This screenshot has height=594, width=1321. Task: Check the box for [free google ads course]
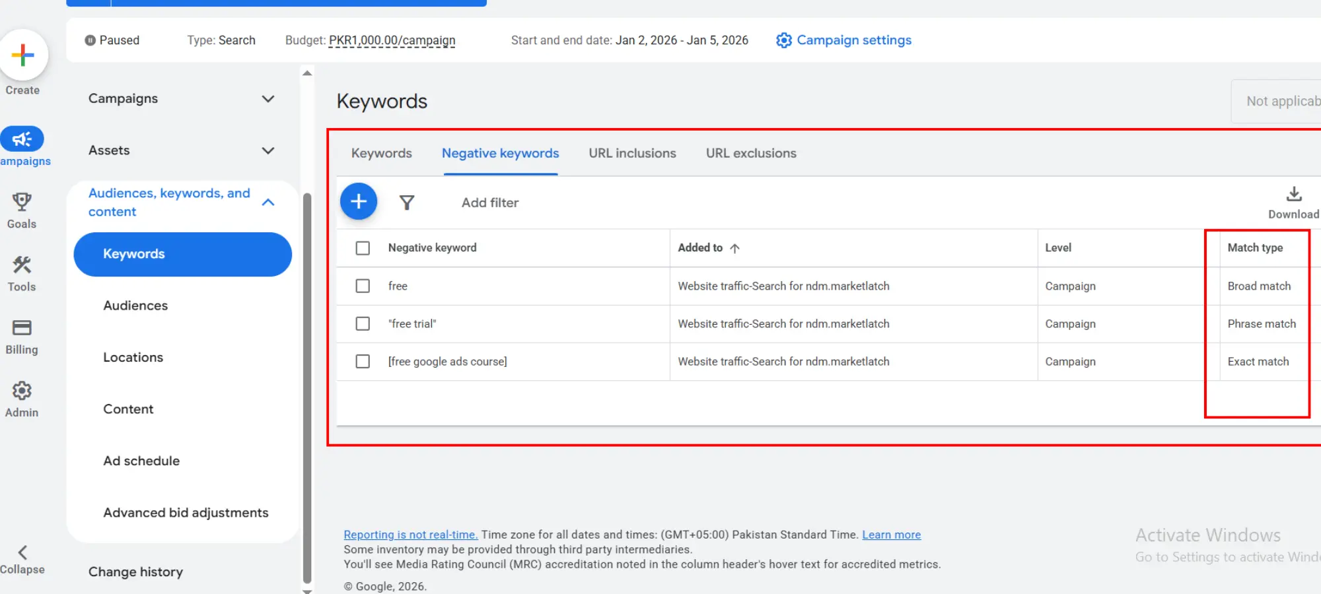363,361
